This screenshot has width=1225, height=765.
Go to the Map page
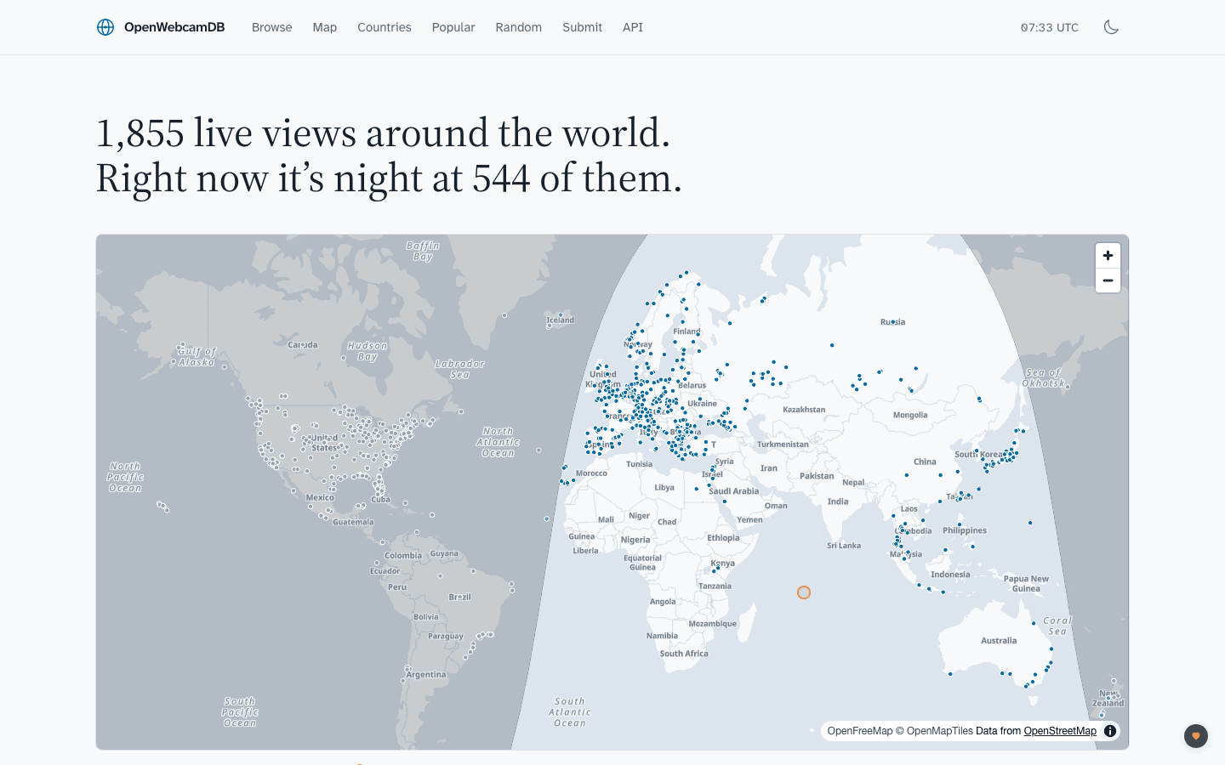[x=325, y=27]
